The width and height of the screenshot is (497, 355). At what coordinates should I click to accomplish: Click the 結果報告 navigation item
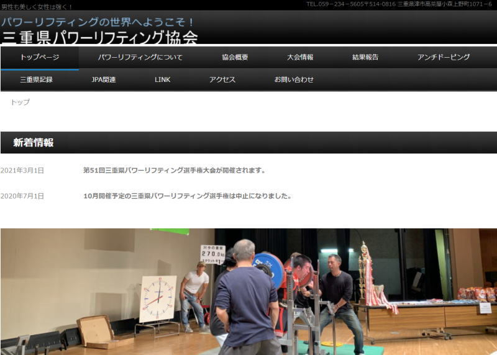click(365, 57)
